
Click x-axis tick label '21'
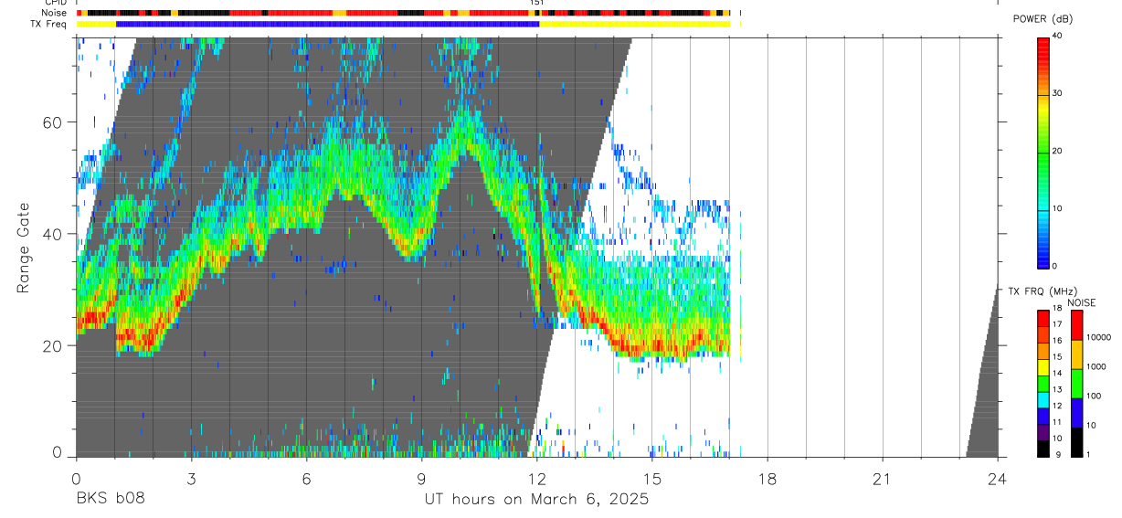[883, 479]
